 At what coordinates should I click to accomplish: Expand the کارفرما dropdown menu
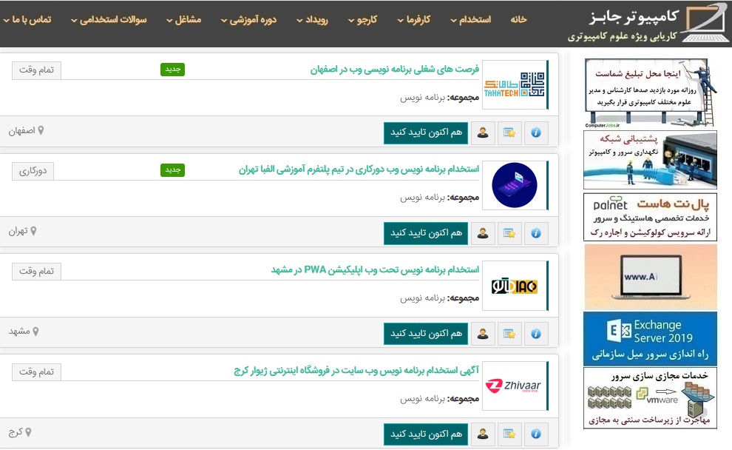point(414,20)
